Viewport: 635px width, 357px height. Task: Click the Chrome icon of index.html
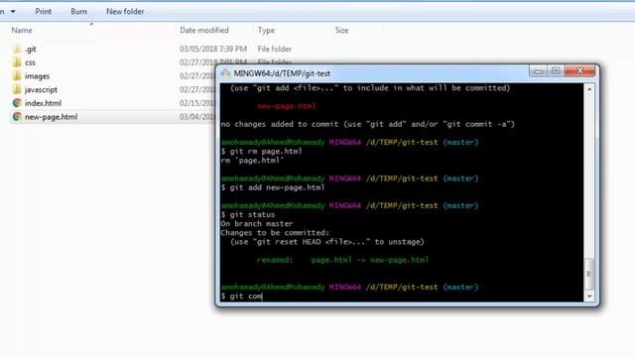(17, 103)
